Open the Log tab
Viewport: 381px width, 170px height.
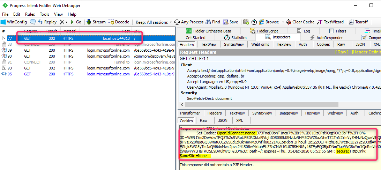pos(304,31)
